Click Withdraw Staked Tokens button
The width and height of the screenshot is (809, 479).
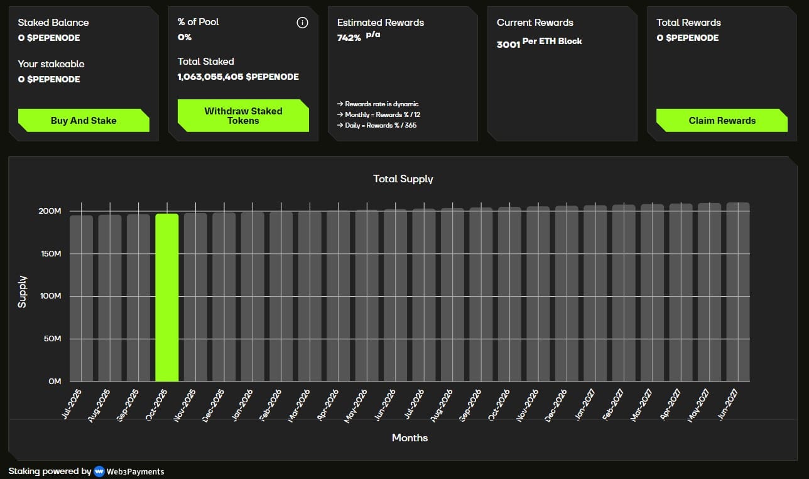(243, 116)
